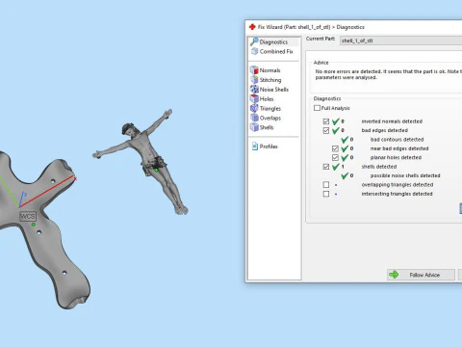This screenshot has height=347, width=462.
Task: Click green checkmark beside shells detected
Action: [x=336, y=167]
